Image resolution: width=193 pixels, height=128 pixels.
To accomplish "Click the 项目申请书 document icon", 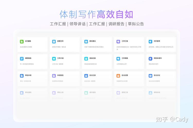I will [x=151, y=59].
